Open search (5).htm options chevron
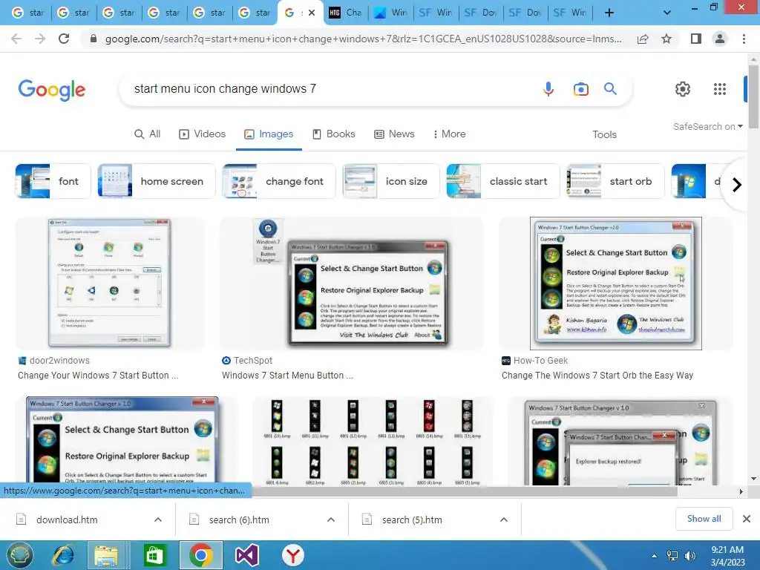 (504, 520)
